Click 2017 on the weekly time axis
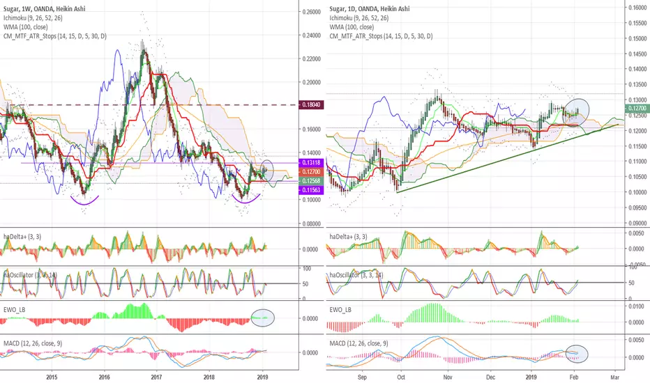 pyautogui.click(x=156, y=377)
